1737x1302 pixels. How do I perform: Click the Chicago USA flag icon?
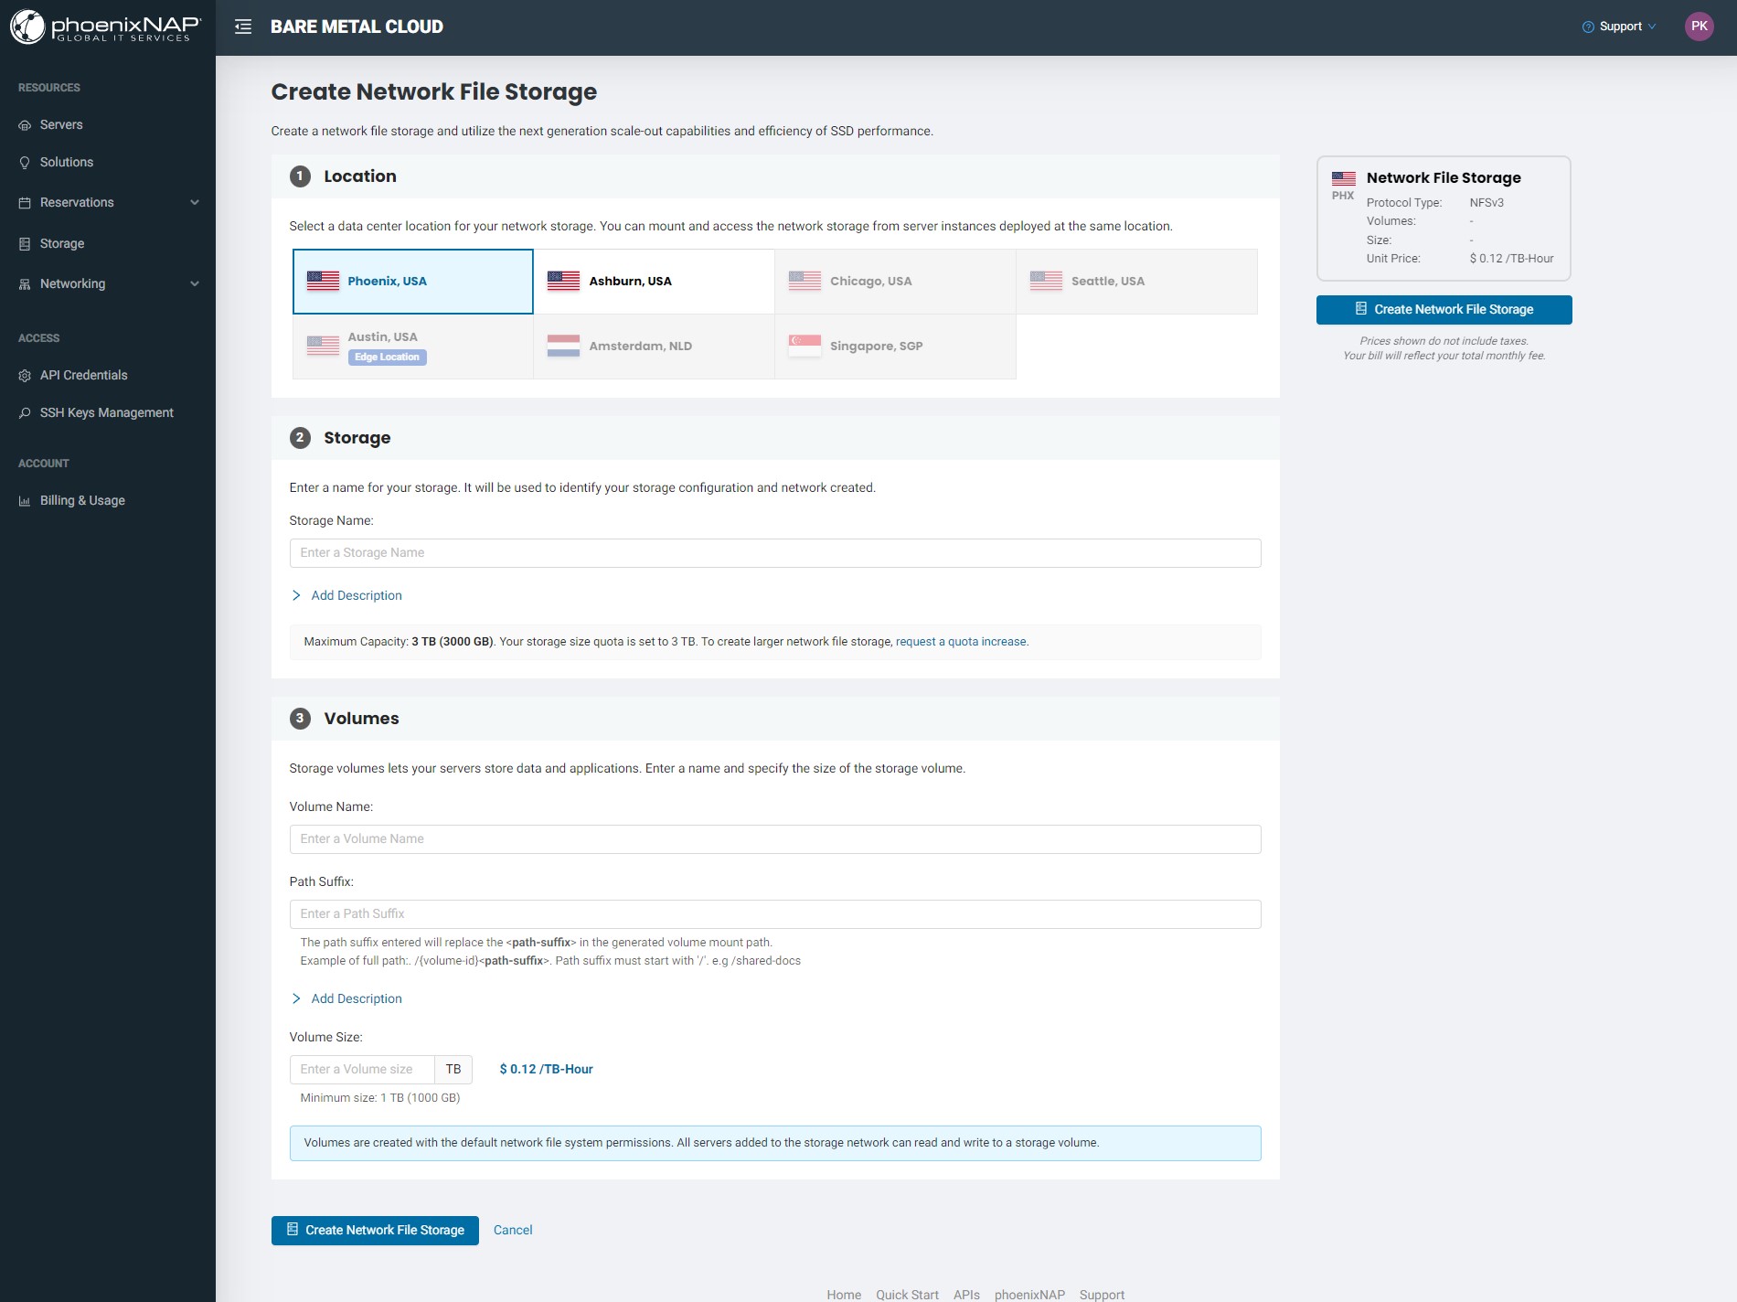(x=805, y=281)
